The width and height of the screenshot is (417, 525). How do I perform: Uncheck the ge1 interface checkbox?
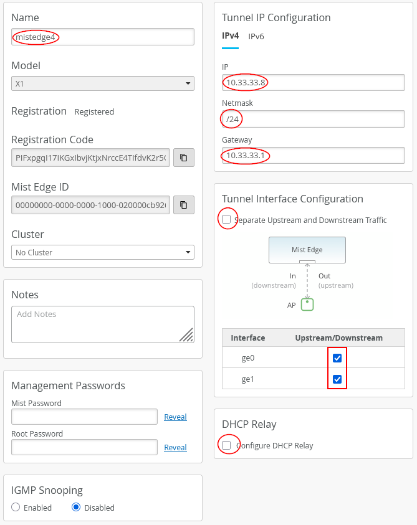click(x=337, y=378)
